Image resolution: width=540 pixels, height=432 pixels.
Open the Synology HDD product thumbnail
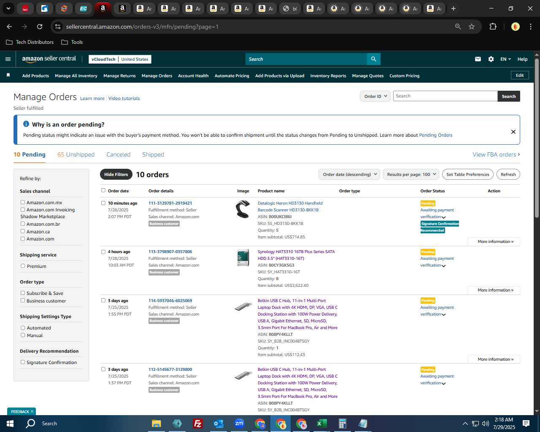tap(243, 258)
